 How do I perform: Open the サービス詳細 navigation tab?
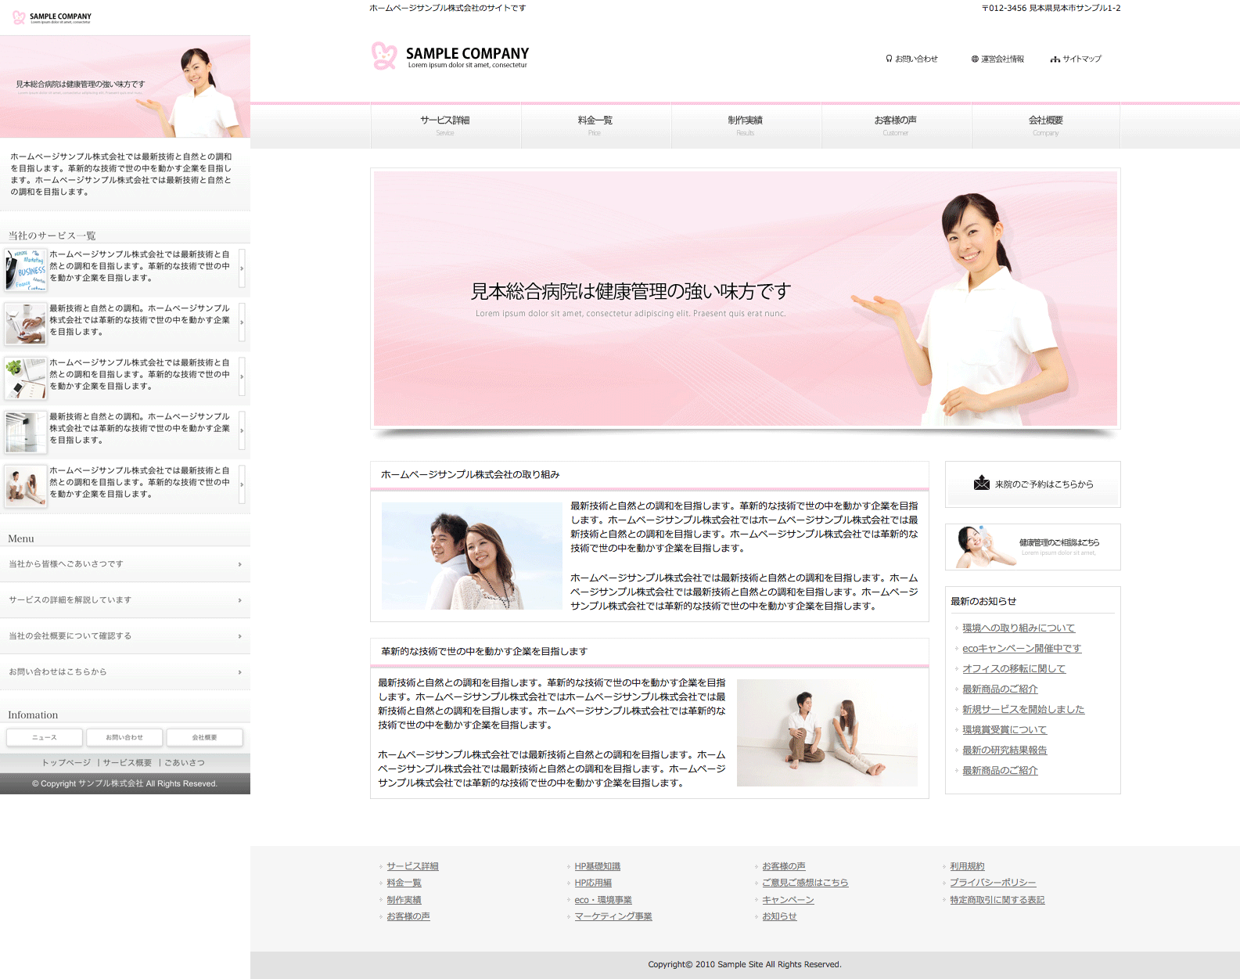pyautogui.click(x=445, y=125)
